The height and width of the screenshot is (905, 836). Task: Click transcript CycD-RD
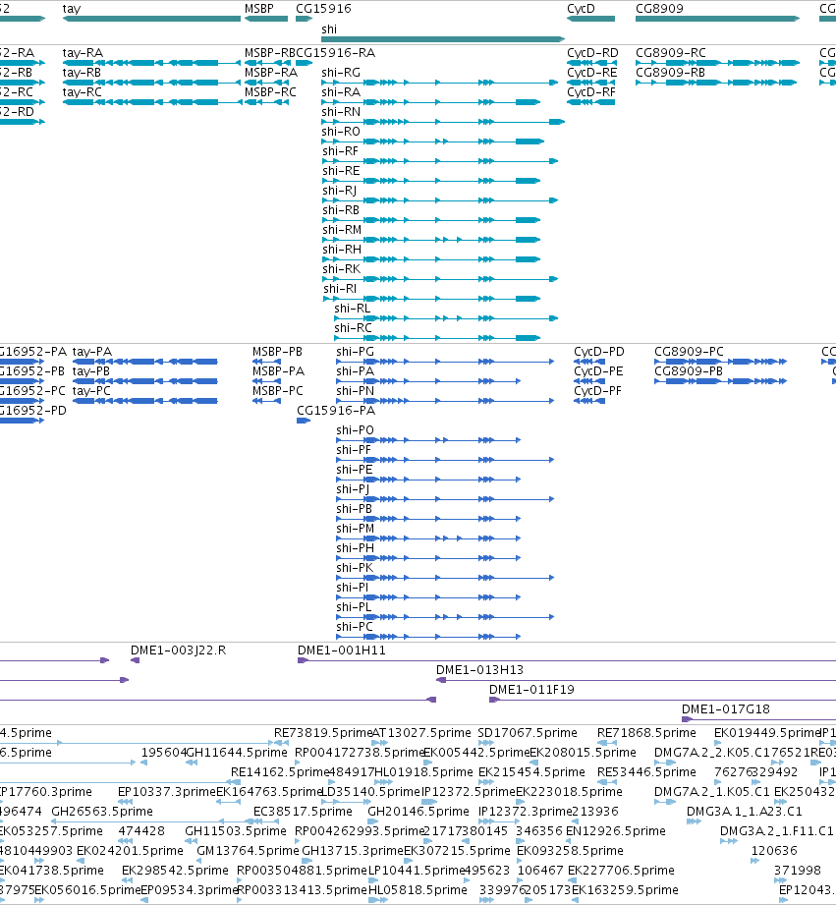click(x=592, y=53)
